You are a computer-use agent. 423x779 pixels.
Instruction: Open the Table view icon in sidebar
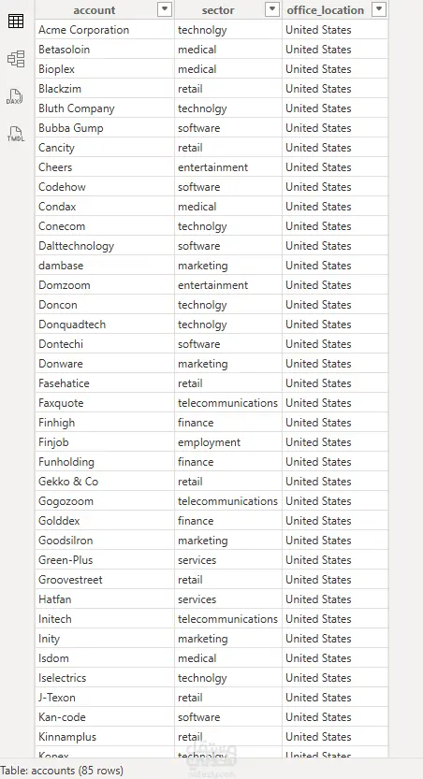tap(16, 21)
